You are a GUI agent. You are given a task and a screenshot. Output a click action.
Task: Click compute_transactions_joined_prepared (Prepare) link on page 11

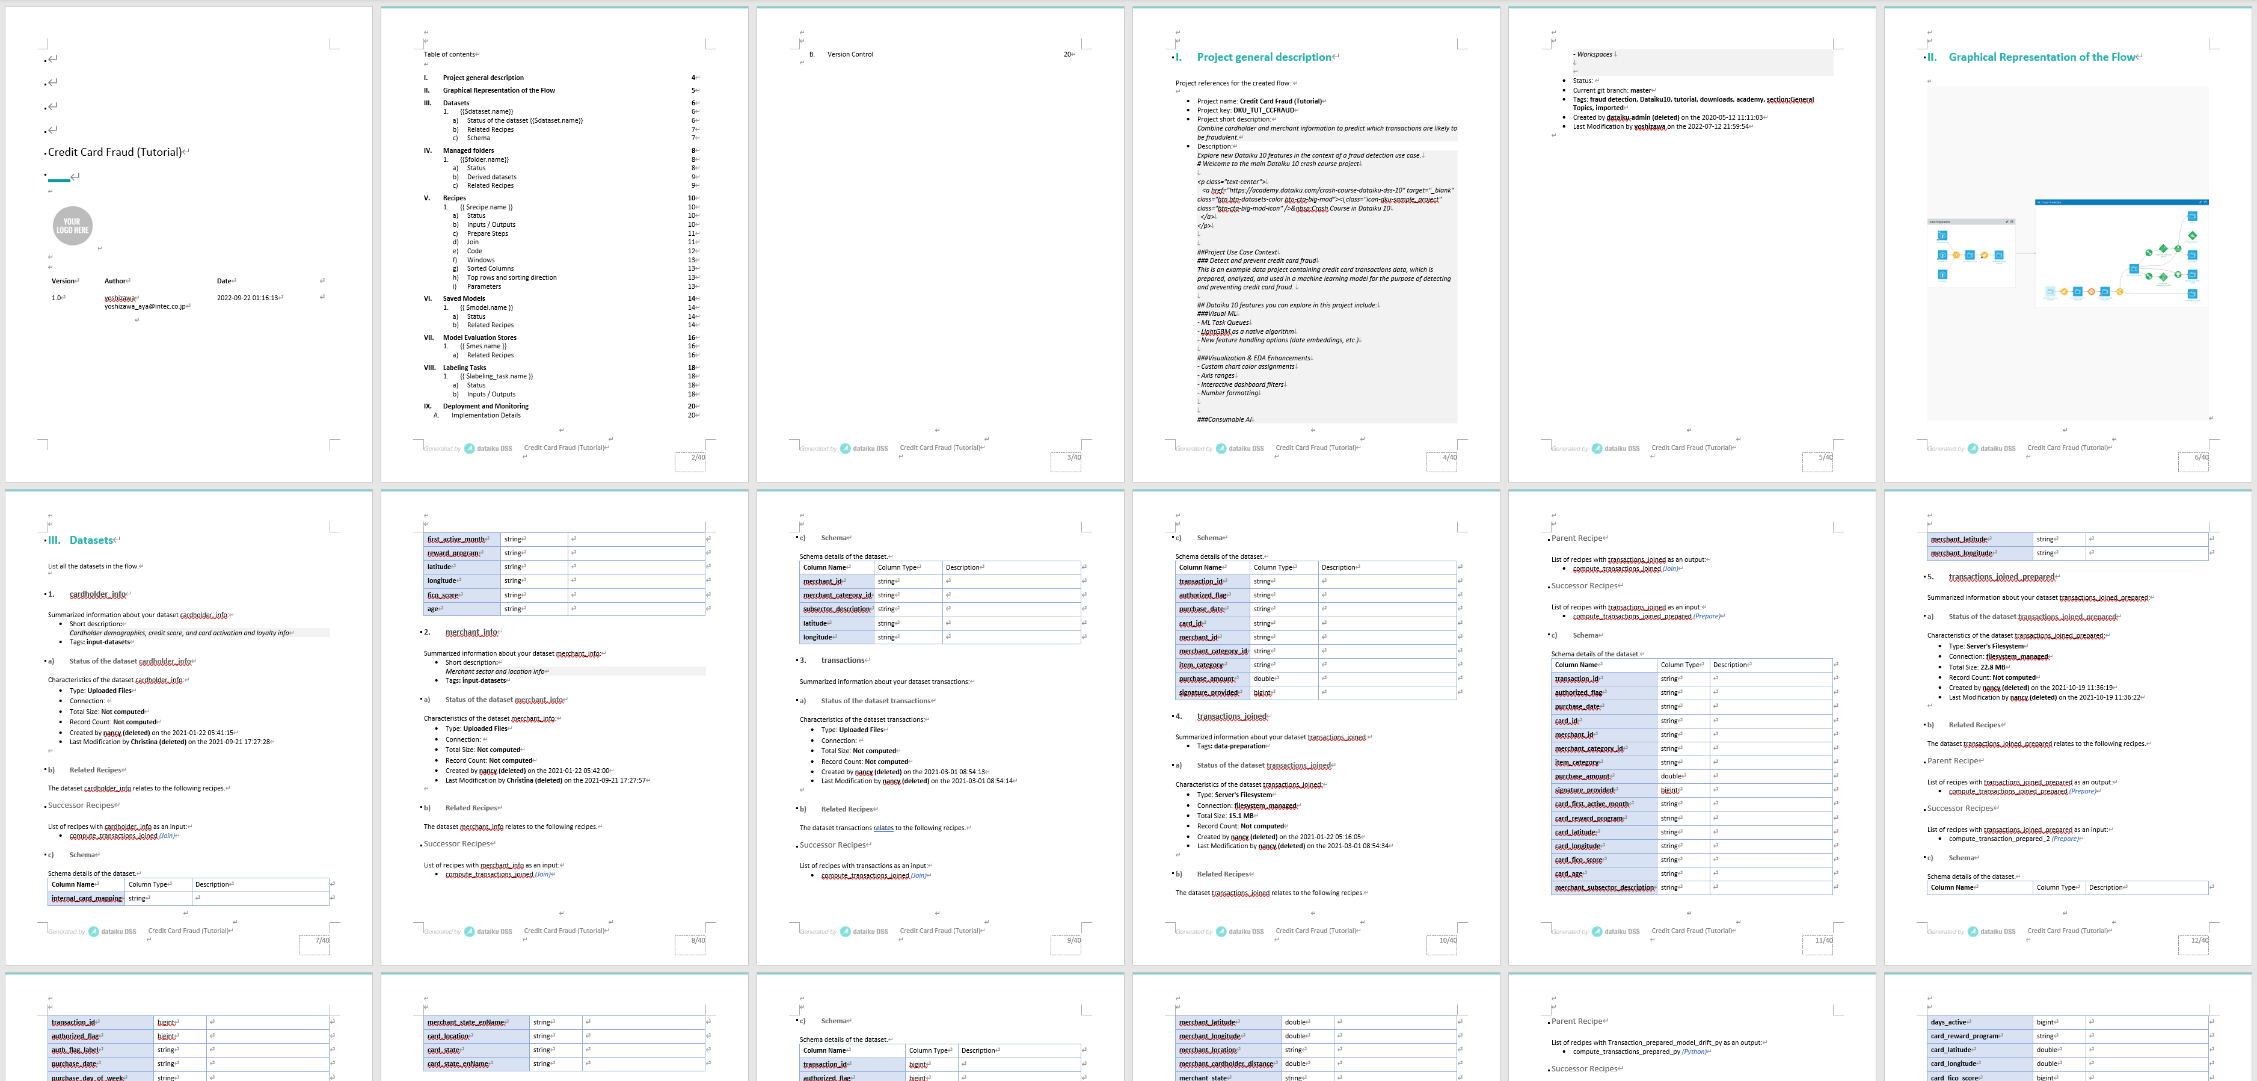[1632, 617]
